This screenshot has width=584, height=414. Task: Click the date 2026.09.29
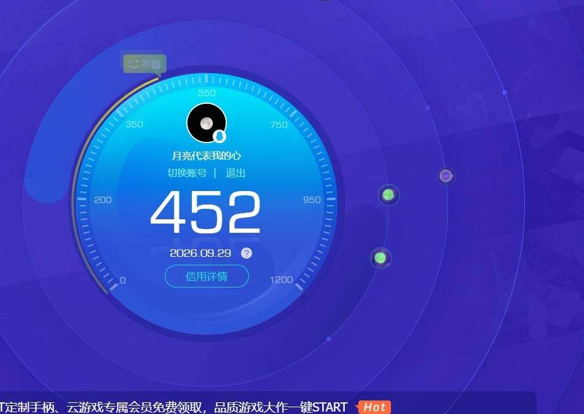click(x=200, y=253)
